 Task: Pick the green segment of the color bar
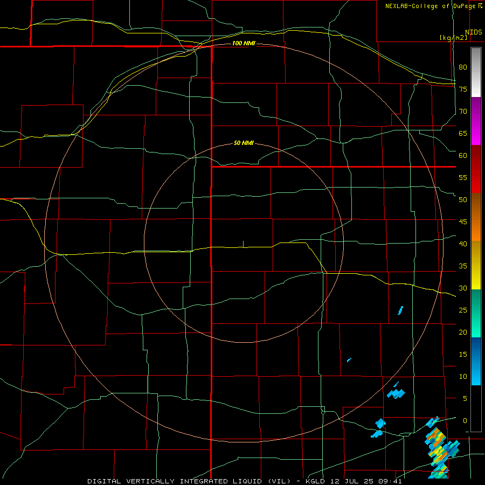coord(476,314)
